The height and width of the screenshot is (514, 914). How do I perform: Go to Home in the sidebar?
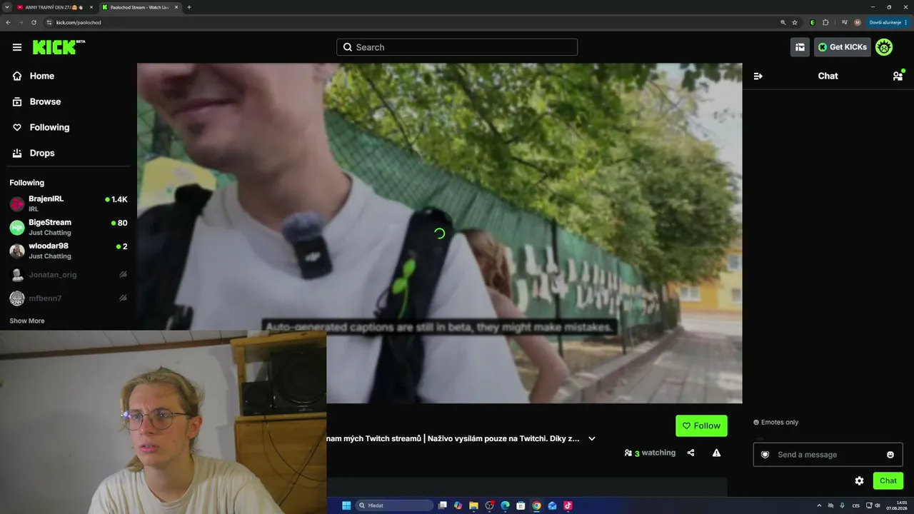click(x=69, y=76)
